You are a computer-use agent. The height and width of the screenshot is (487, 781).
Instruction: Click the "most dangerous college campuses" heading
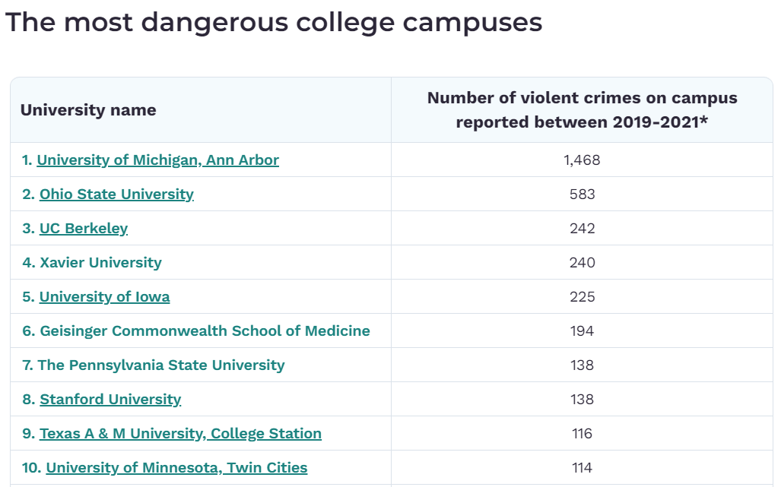(274, 22)
